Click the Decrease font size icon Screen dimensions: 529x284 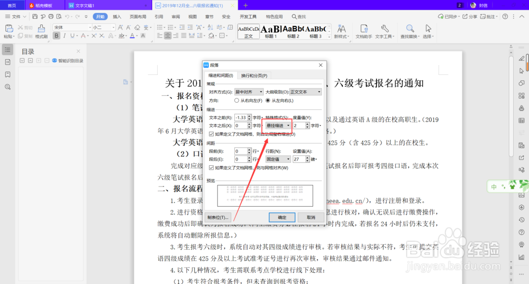(x=129, y=28)
